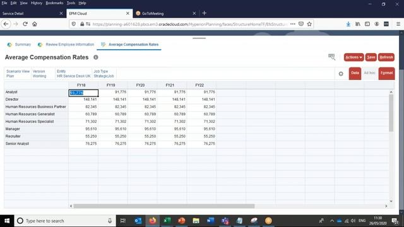Open PowerPoint from the taskbar
Image resolution: width=404 pixels, height=227 pixels.
tap(182, 221)
